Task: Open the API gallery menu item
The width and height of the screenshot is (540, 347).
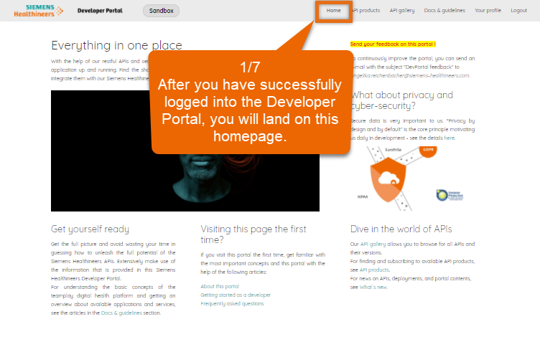Action: click(402, 11)
